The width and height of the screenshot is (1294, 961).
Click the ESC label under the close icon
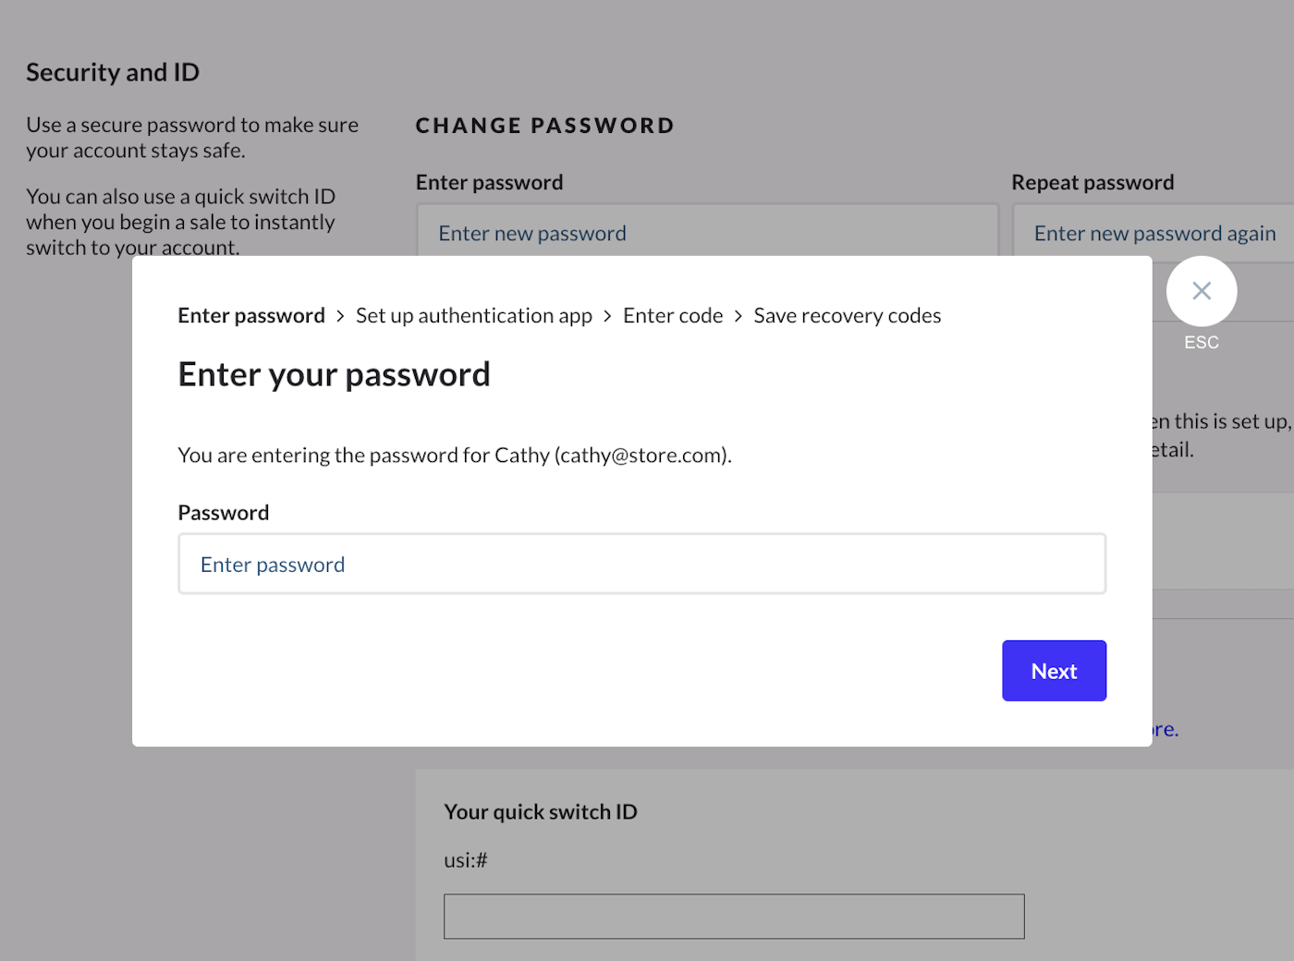tap(1201, 343)
